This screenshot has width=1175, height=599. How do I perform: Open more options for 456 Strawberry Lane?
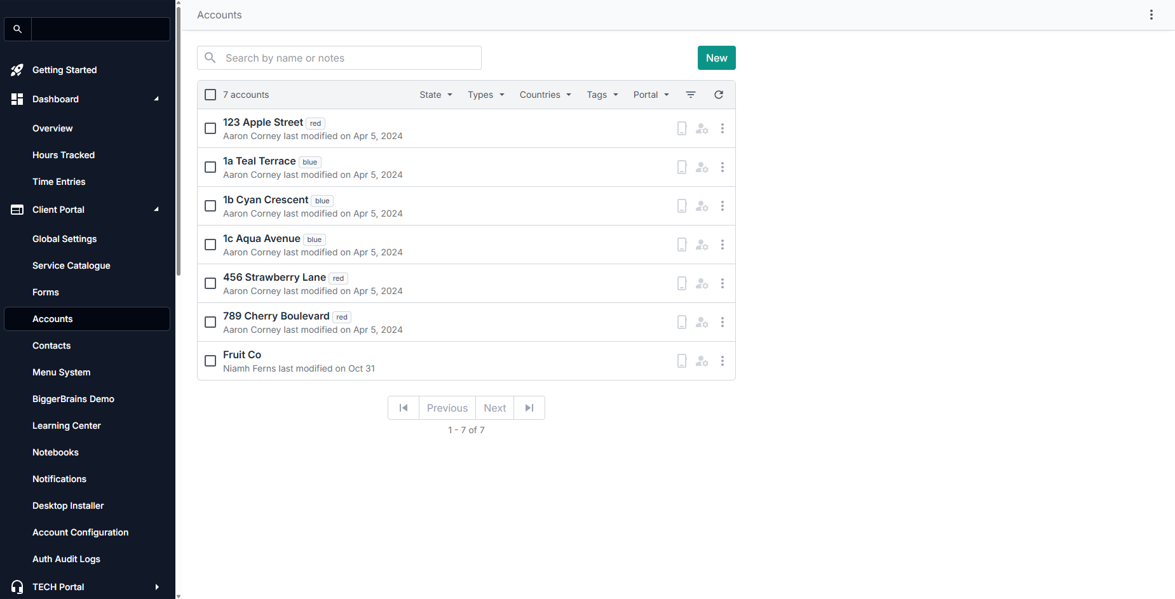point(723,283)
